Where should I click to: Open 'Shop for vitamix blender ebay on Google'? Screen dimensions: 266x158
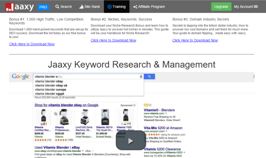point(66,105)
